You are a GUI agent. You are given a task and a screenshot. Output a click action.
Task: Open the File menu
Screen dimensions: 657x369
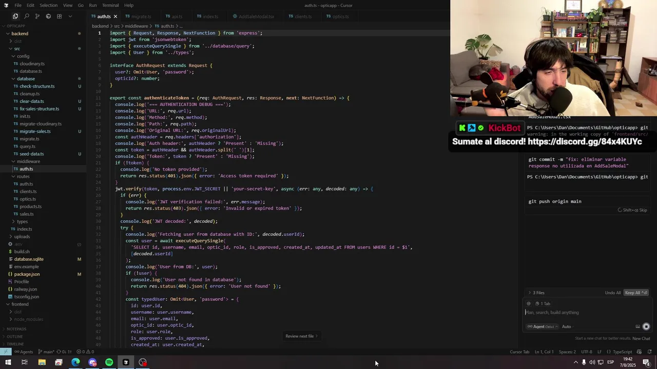18,5
